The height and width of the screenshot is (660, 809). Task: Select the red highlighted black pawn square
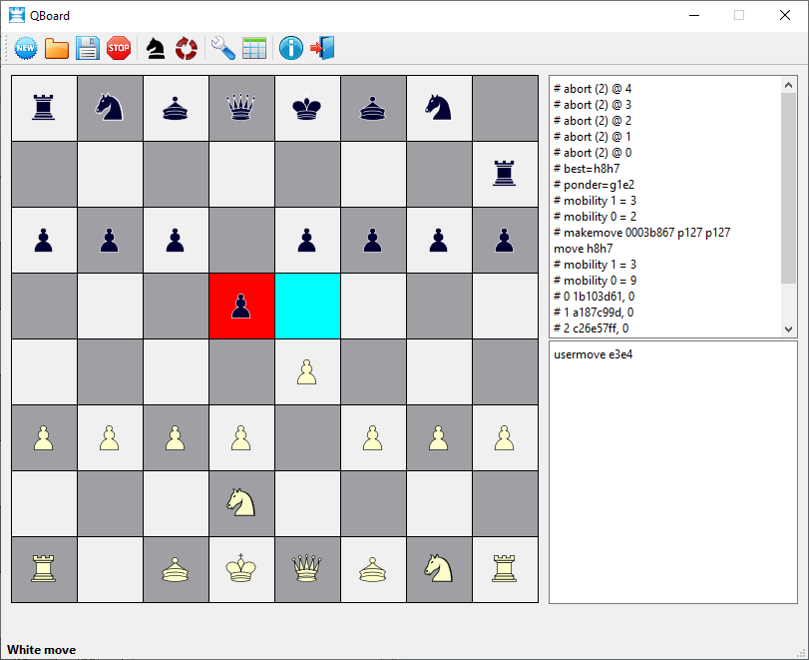coord(241,307)
